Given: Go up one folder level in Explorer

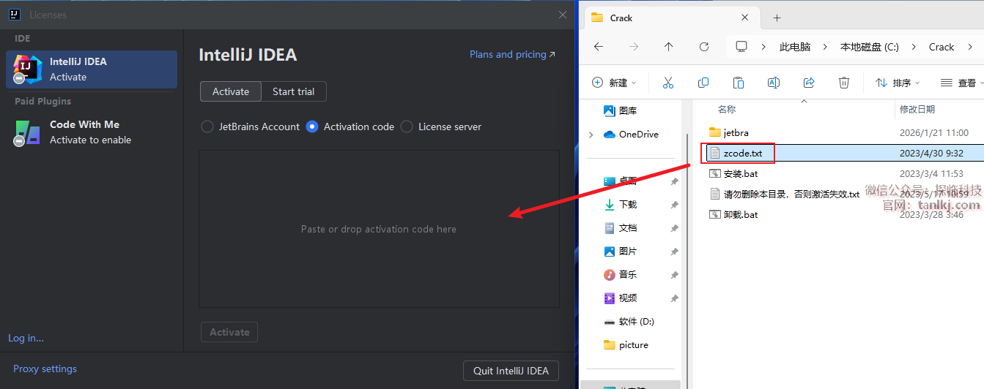Looking at the screenshot, I should coord(668,47).
